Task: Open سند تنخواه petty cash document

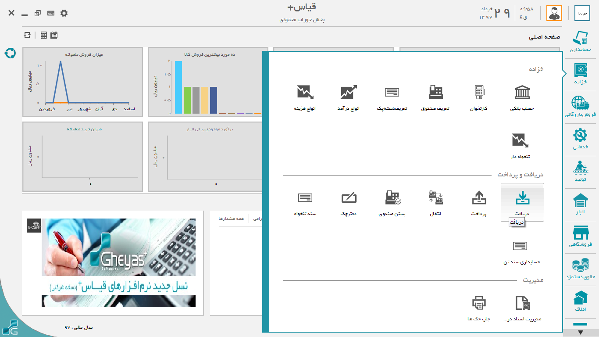Action: pyautogui.click(x=305, y=203)
